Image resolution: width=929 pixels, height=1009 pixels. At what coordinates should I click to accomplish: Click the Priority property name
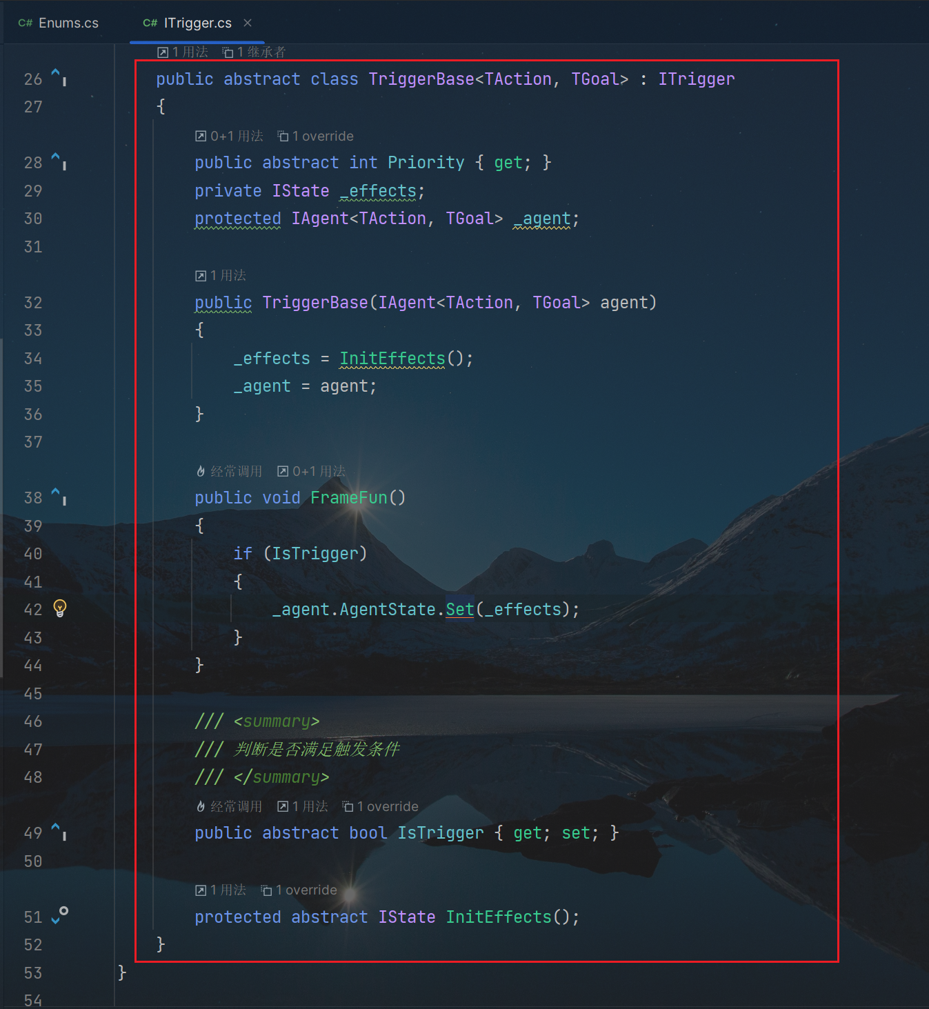point(426,163)
